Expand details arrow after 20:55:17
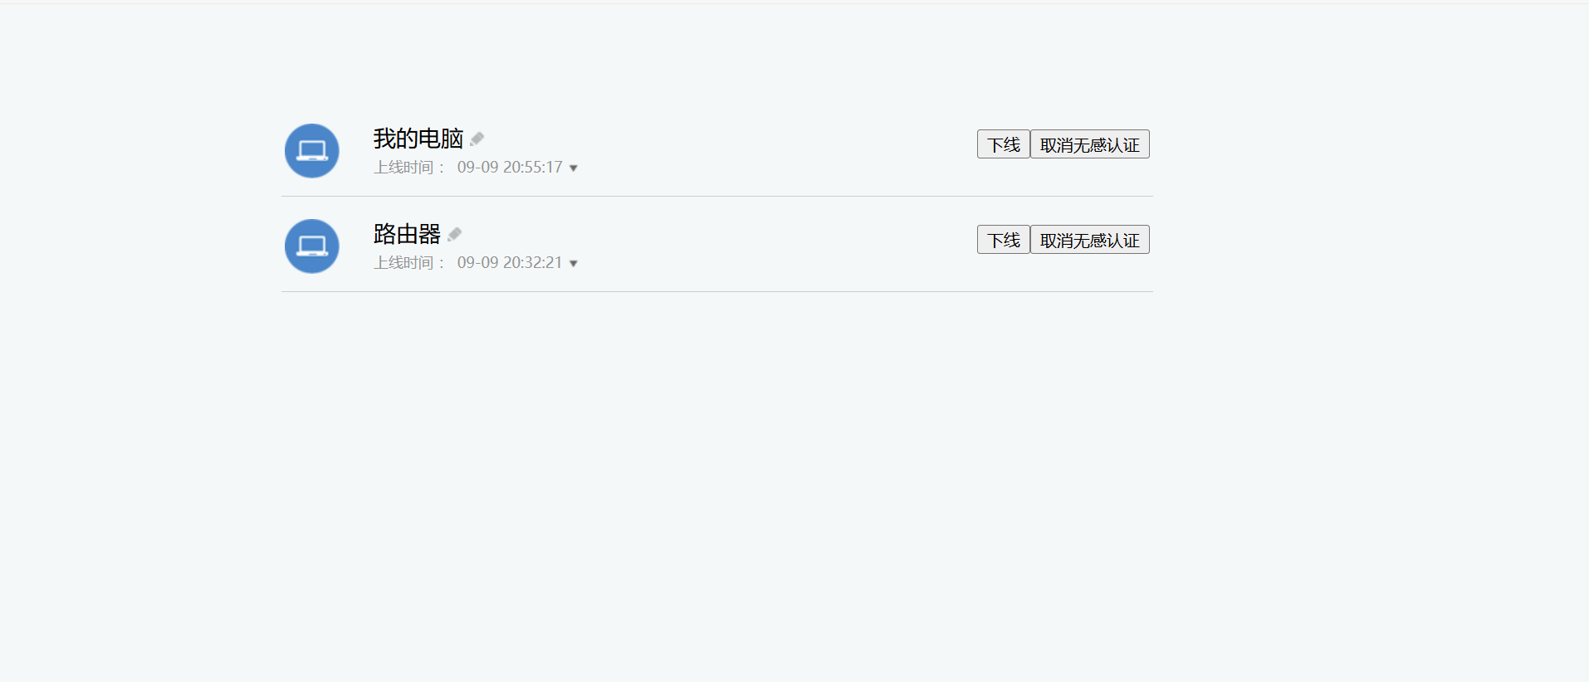 tap(573, 168)
